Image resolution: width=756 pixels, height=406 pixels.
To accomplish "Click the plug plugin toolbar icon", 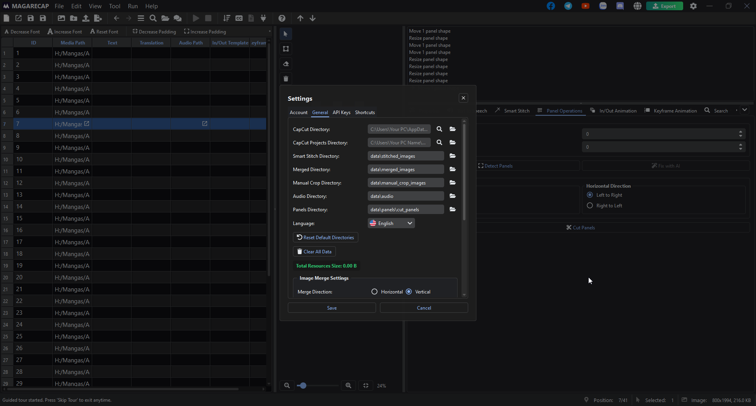I will 263,18.
